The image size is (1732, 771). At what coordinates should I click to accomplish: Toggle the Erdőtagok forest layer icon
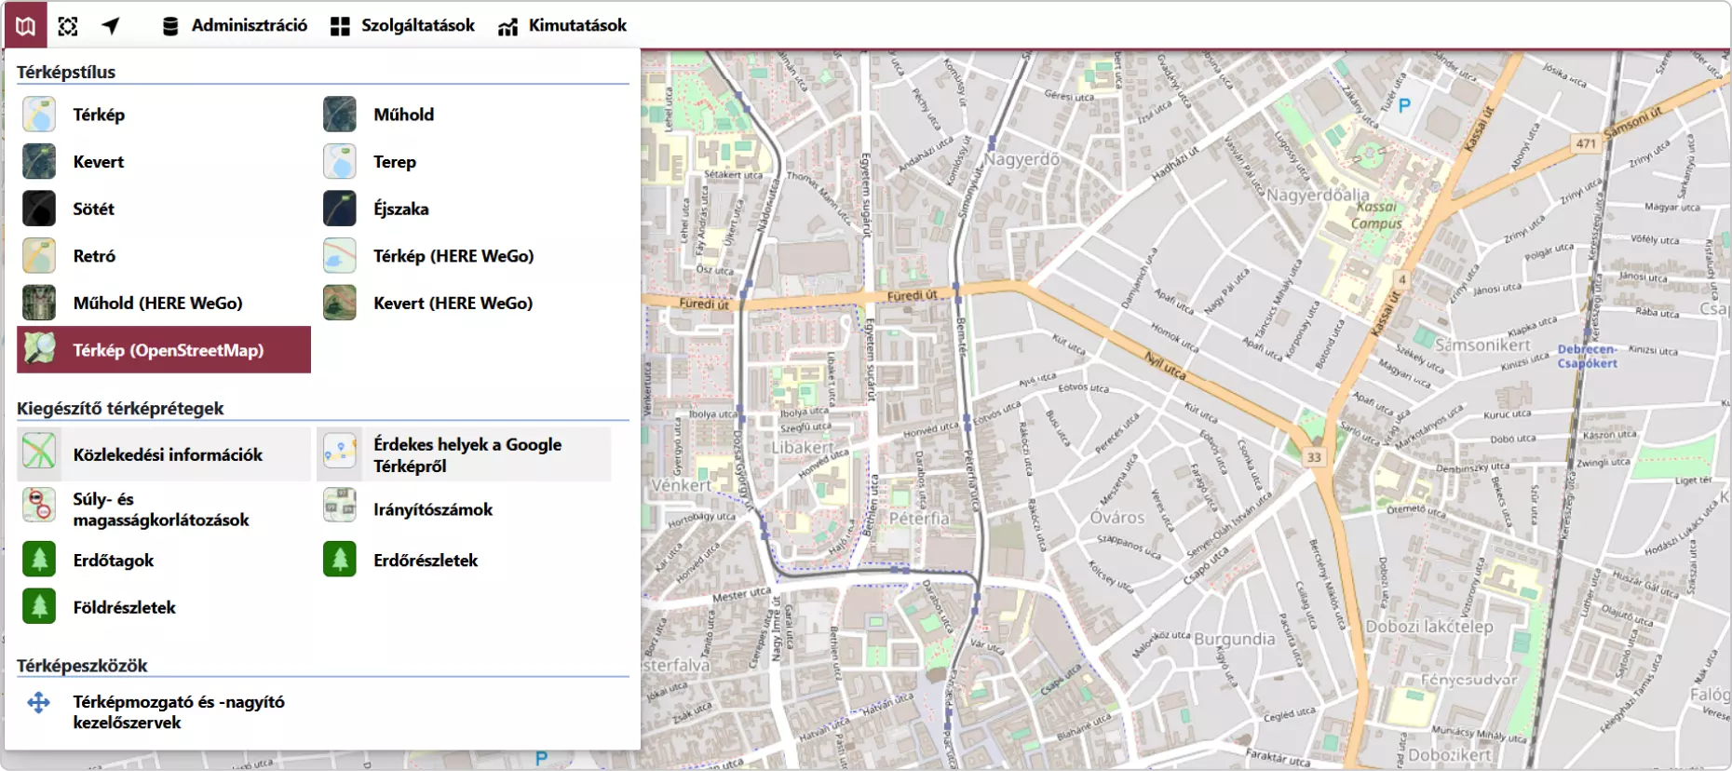click(x=39, y=560)
